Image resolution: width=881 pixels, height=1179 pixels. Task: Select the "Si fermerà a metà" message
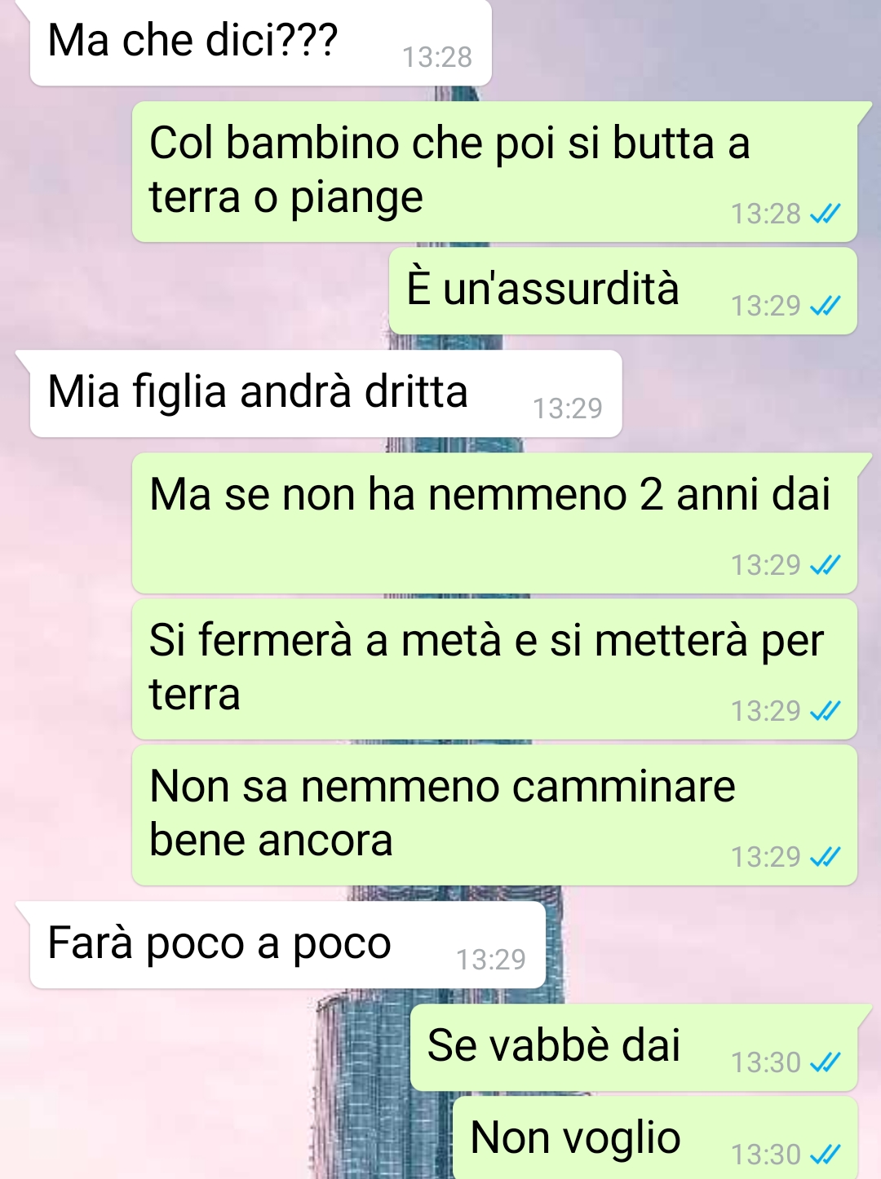(494, 669)
